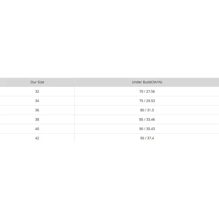Select size 38 cell
This screenshot has height=219, width=219.
coord(37,120)
